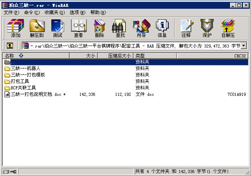
Task: Open the address bar path dropdown
Action: pos(244,46)
